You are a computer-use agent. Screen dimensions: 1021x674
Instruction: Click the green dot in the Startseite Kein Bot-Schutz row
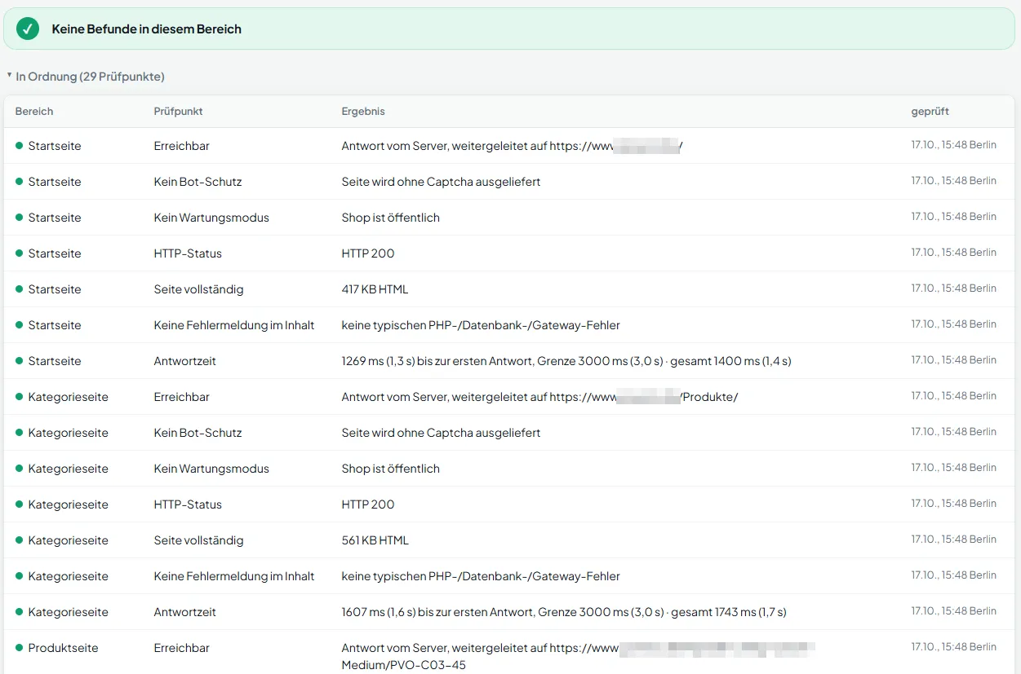19,182
